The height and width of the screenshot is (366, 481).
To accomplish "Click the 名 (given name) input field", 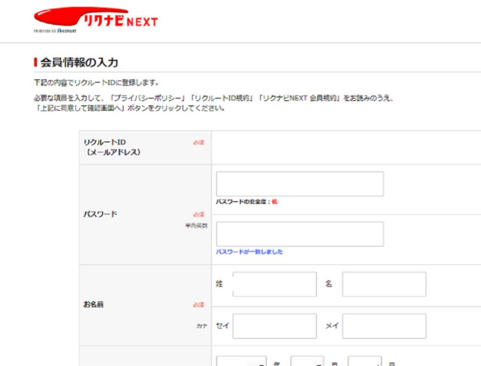I will (384, 284).
